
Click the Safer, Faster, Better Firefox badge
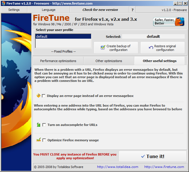point(169,22)
